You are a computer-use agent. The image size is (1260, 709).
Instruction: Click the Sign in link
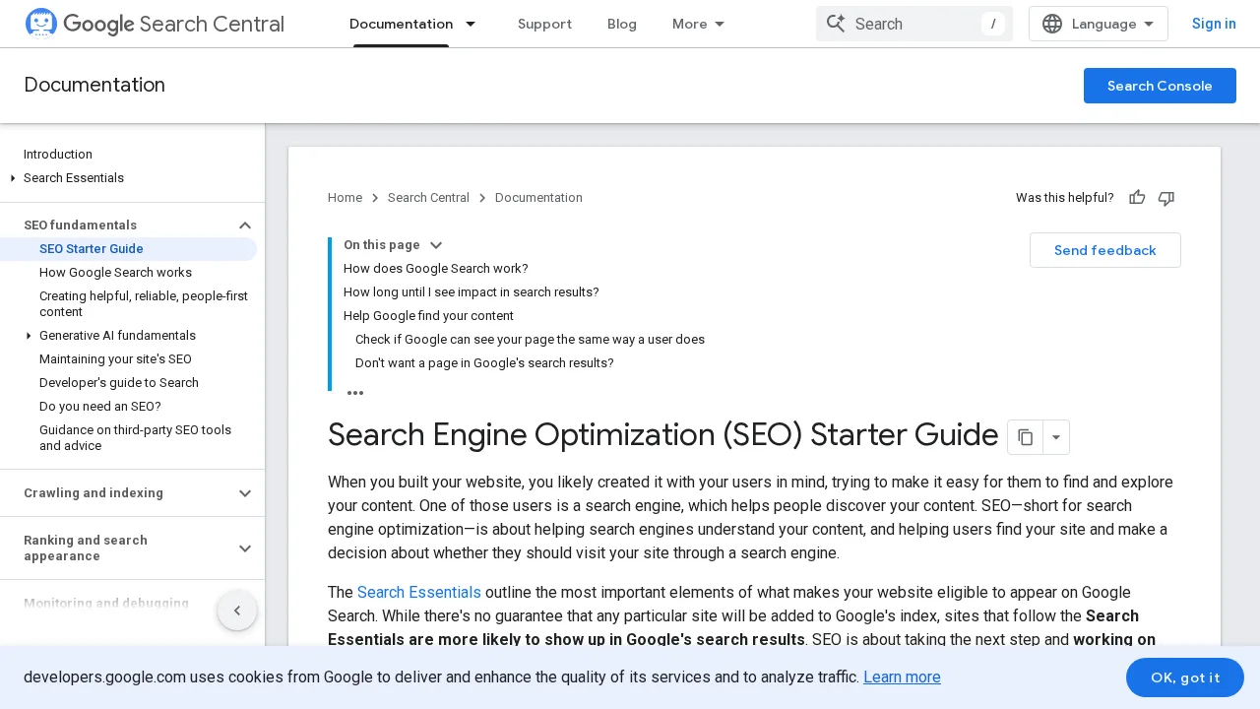(x=1214, y=24)
